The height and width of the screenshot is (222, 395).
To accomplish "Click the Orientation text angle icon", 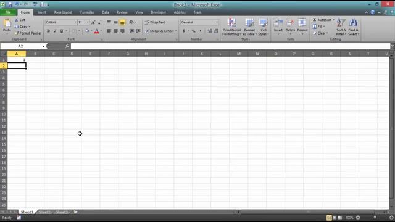I will (131, 22).
